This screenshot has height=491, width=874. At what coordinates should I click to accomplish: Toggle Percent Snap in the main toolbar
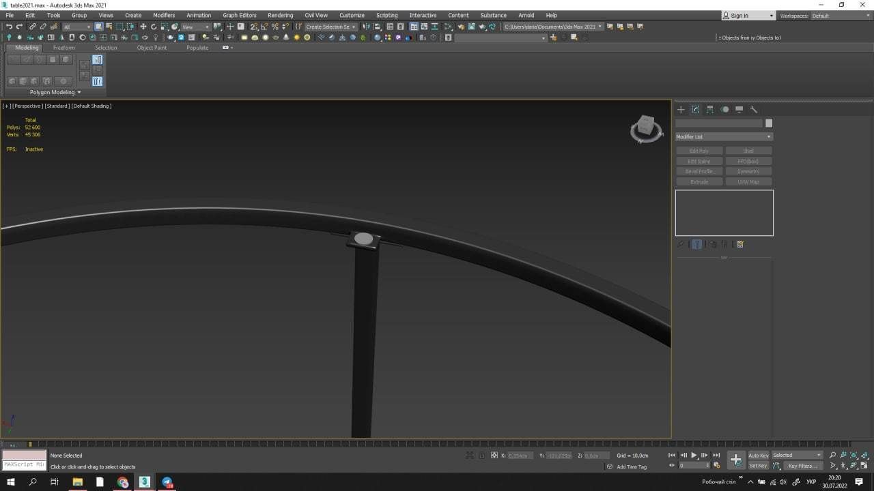[x=274, y=27]
